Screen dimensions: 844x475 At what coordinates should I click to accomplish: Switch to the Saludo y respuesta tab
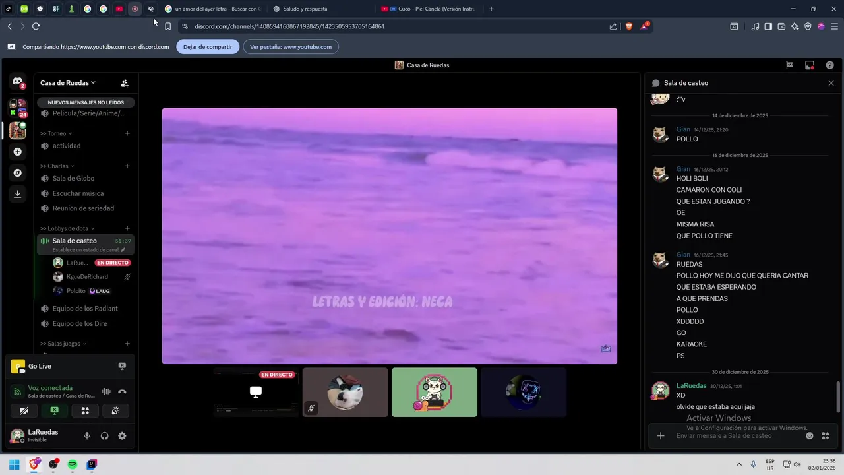(x=320, y=9)
